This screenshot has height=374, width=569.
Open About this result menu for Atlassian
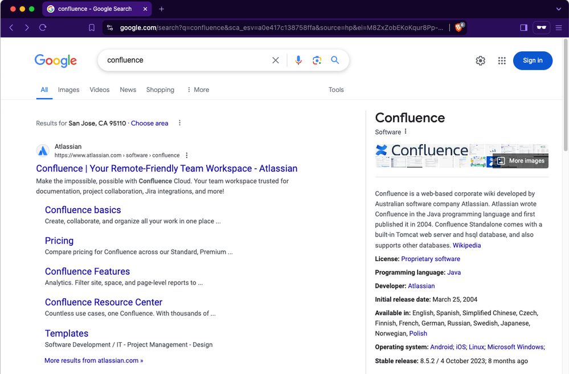(x=187, y=156)
